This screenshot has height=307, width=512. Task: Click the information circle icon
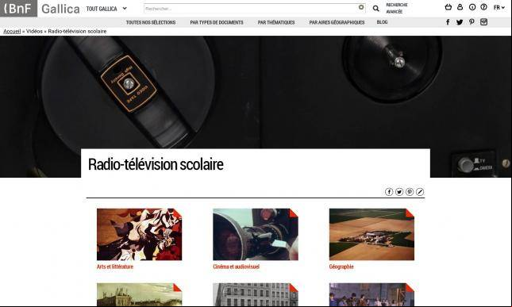click(x=472, y=7)
